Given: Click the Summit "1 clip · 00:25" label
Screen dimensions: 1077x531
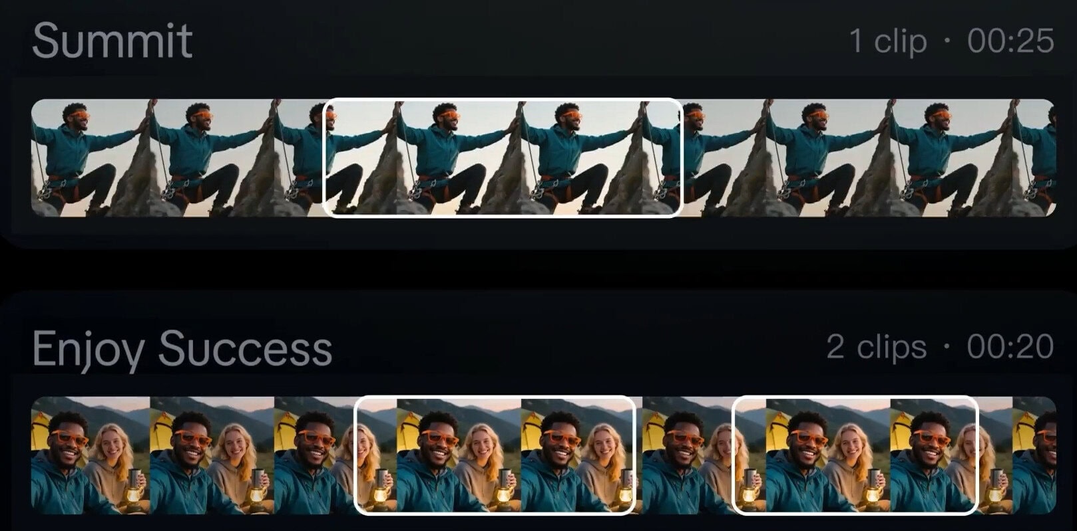Looking at the screenshot, I should (x=951, y=41).
